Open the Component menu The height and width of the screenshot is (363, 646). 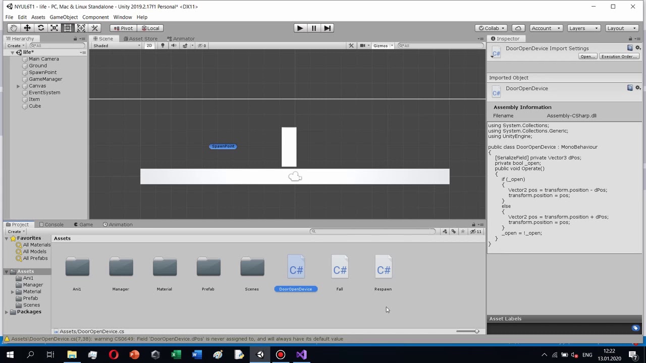pos(95,17)
